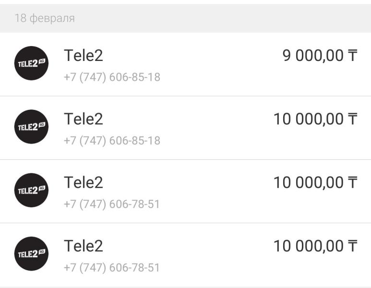Click the bottom +7 (747) 606-78-51 phone number

click(112, 268)
